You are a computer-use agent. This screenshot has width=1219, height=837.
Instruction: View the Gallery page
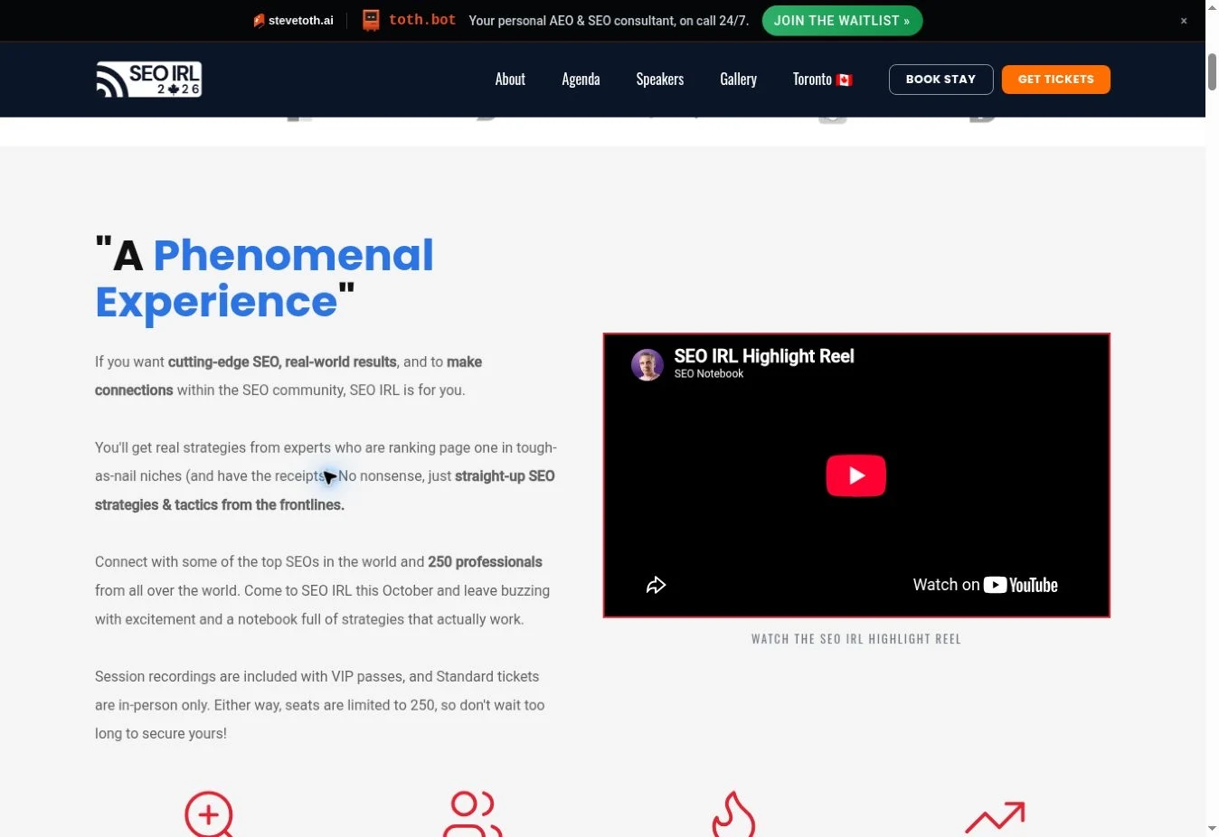pos(738,80)
